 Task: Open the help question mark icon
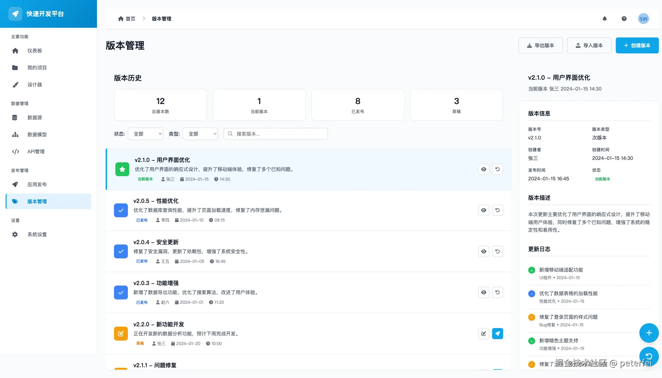coord(624,19)
